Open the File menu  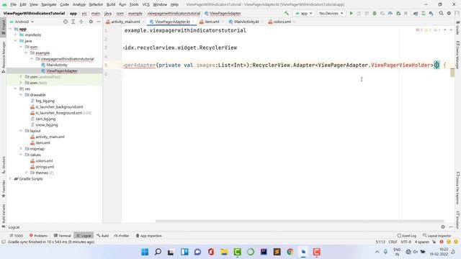13,4
